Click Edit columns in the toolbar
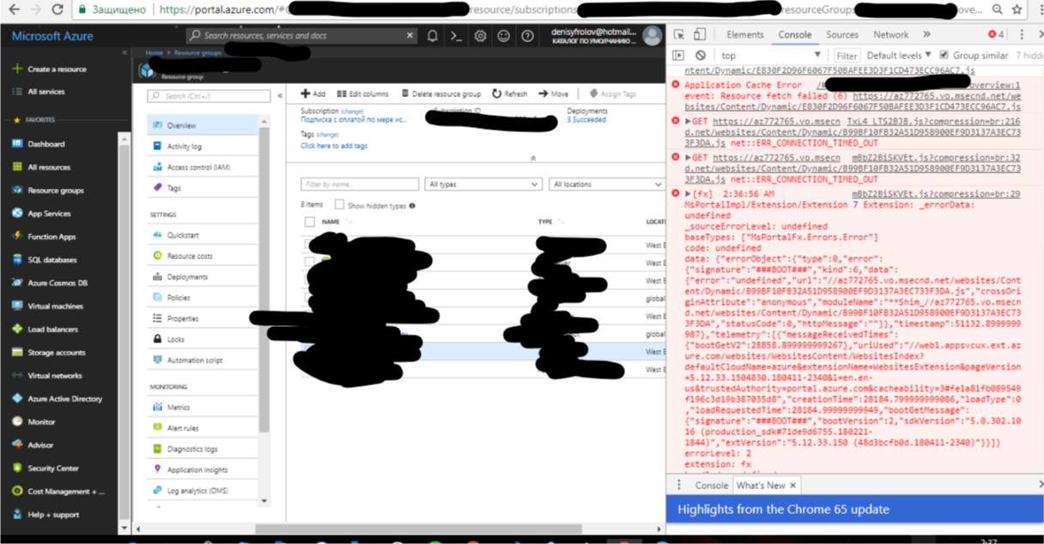1044x544 pixels. tap(363, 94)
